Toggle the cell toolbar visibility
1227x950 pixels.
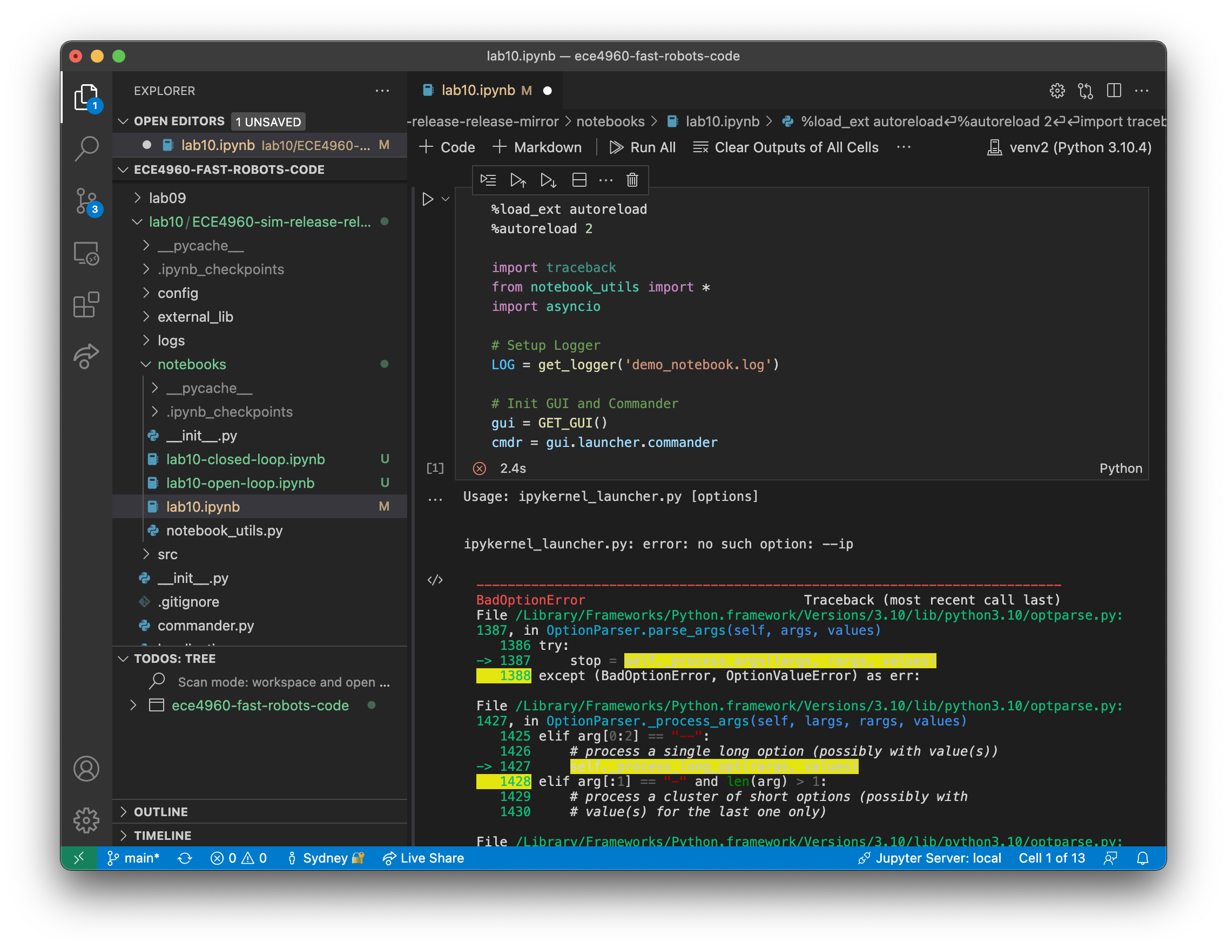(604, 179)
